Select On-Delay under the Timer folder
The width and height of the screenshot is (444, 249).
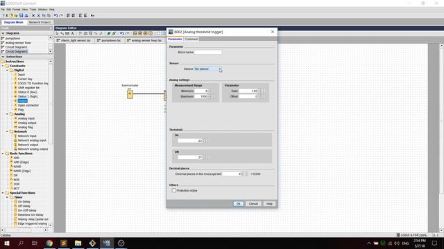(x=24, y=201)
